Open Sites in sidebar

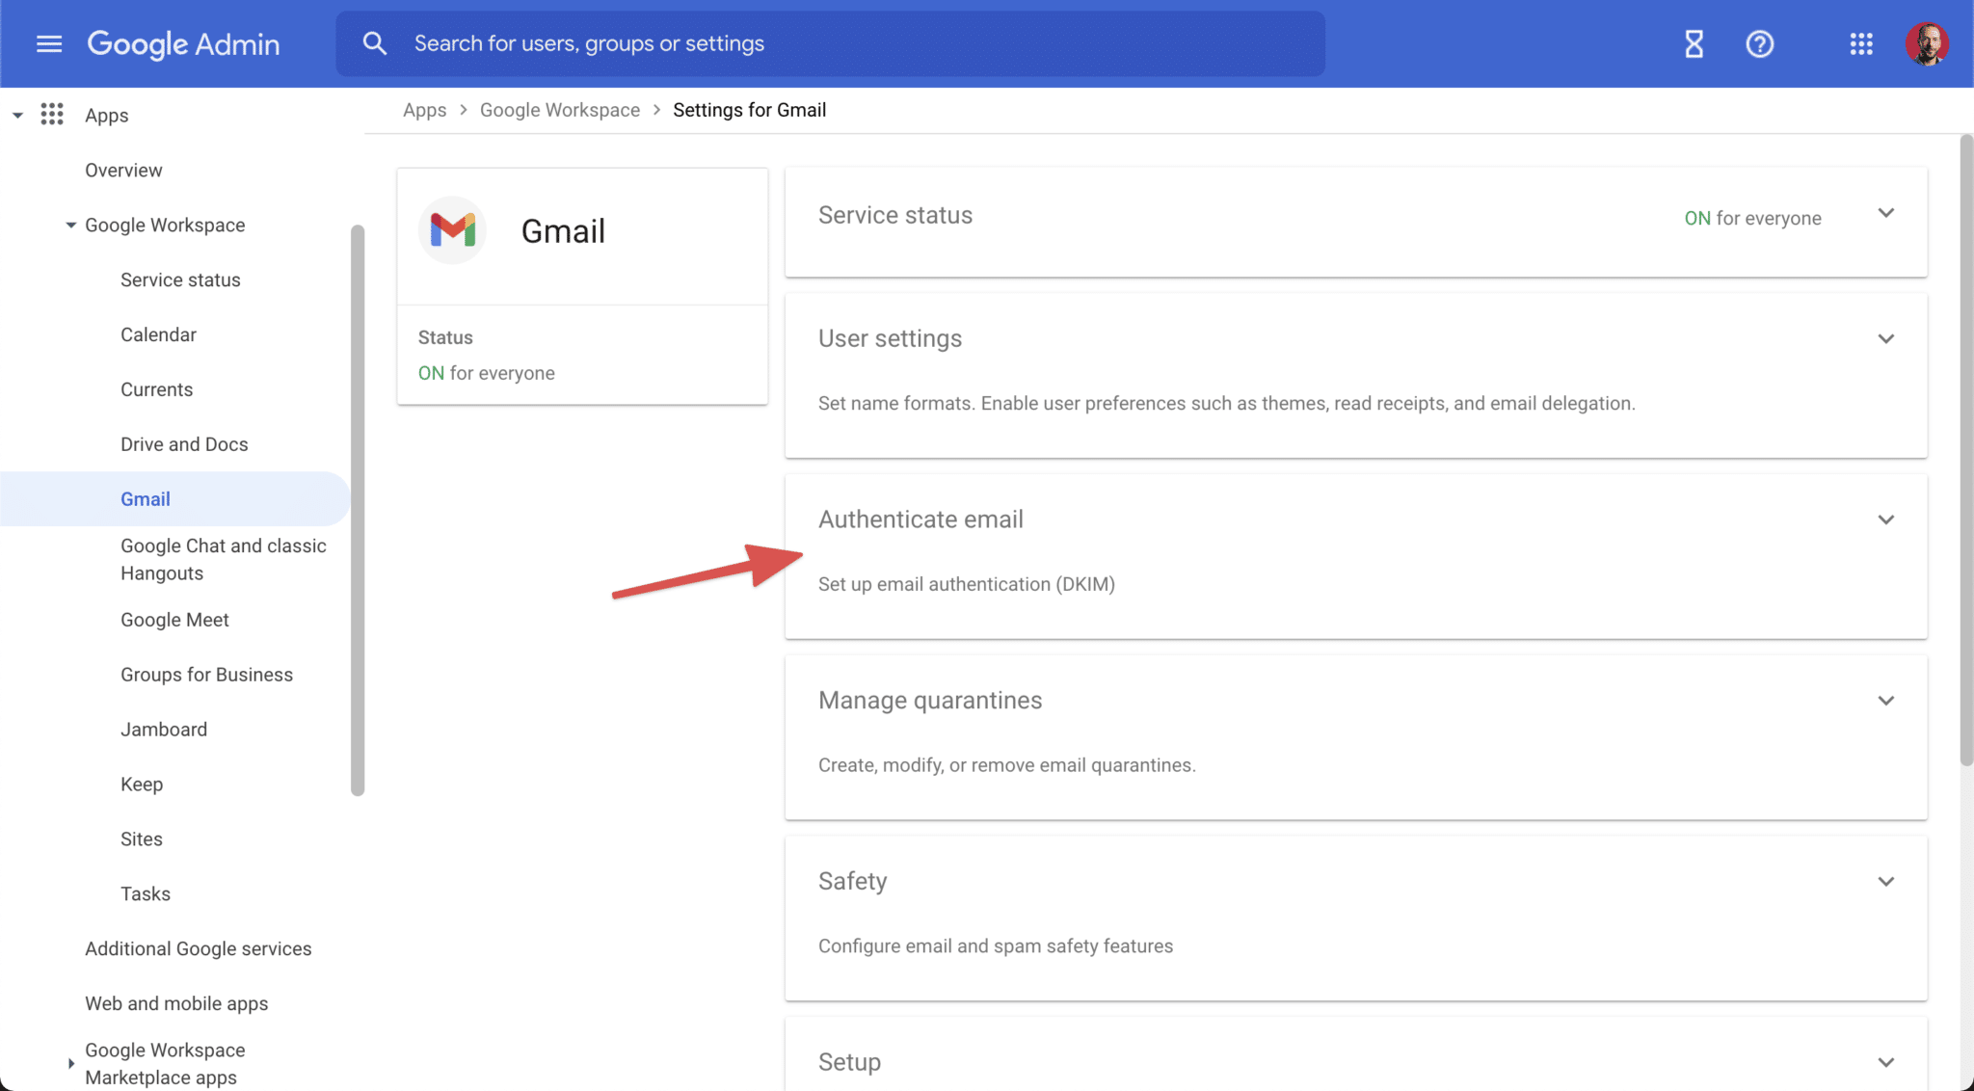(x=142, y=839)
